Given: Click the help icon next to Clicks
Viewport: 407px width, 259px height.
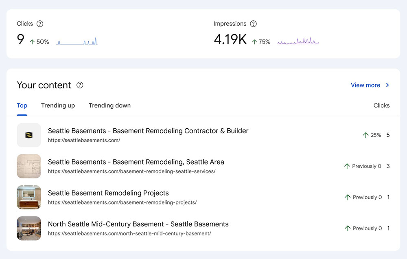Looking at the screenshot, I should (40, 24).
